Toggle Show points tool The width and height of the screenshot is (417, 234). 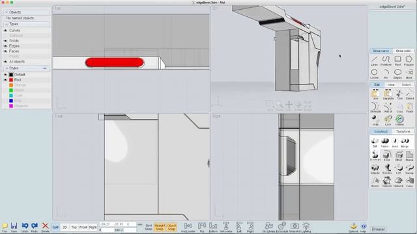coord(375,108)
